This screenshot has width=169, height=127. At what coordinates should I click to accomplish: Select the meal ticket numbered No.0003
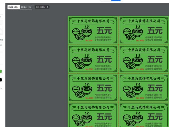pos(93,59)
